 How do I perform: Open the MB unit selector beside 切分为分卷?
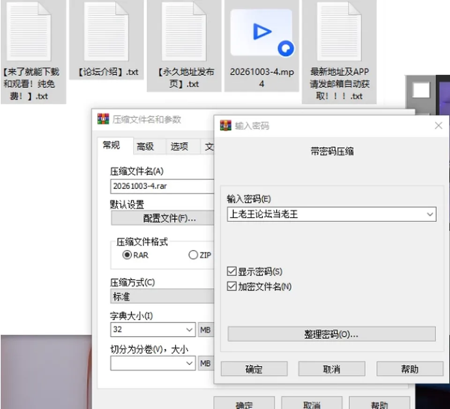click(205, 364)
